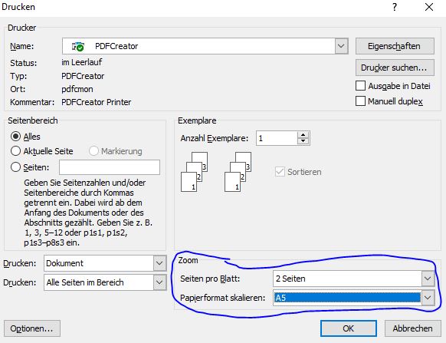
Task: Click the PDFCreator printer icon
Action: pyautogui.click(x=77, y=47)
